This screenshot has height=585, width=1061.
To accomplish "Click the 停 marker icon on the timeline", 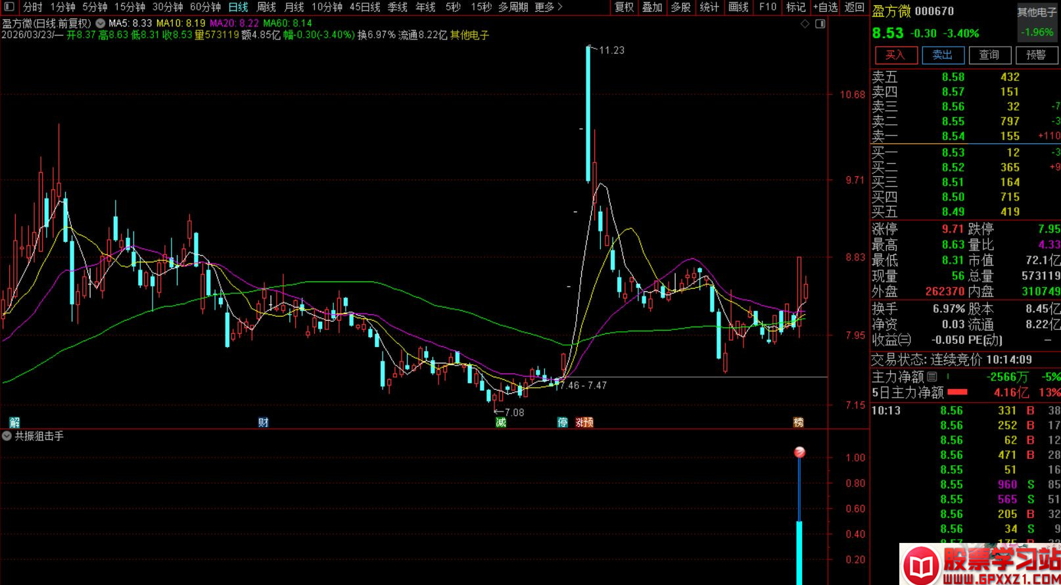I will click(x=563, y=422).
